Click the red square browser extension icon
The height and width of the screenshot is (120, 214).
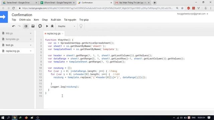pos(194,8)
